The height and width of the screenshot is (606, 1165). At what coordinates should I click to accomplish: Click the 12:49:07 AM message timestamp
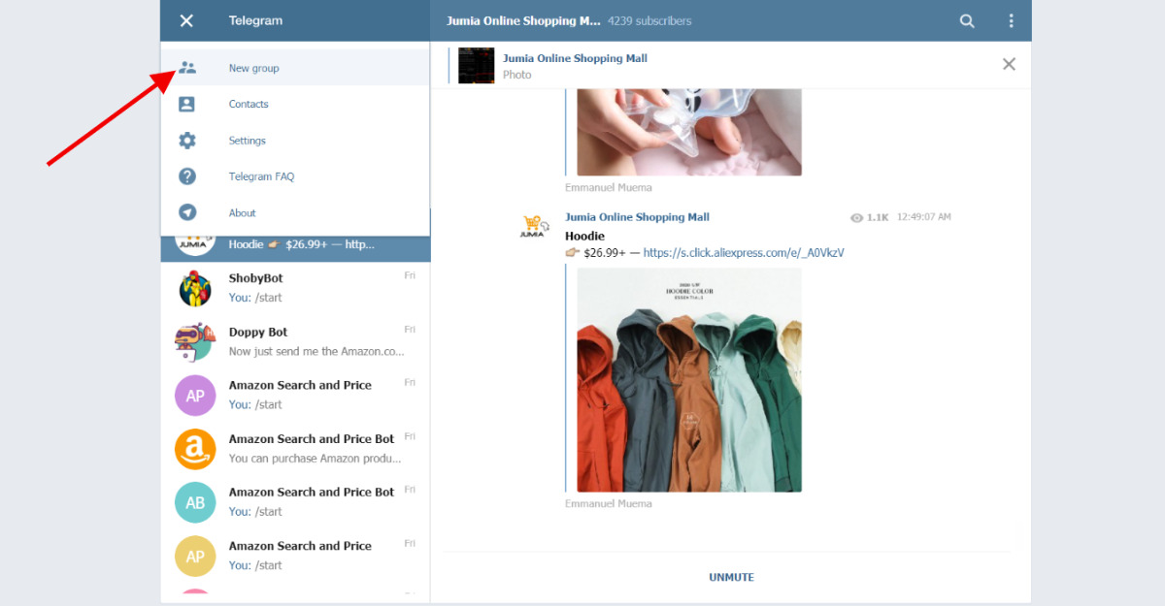point(924,217)
